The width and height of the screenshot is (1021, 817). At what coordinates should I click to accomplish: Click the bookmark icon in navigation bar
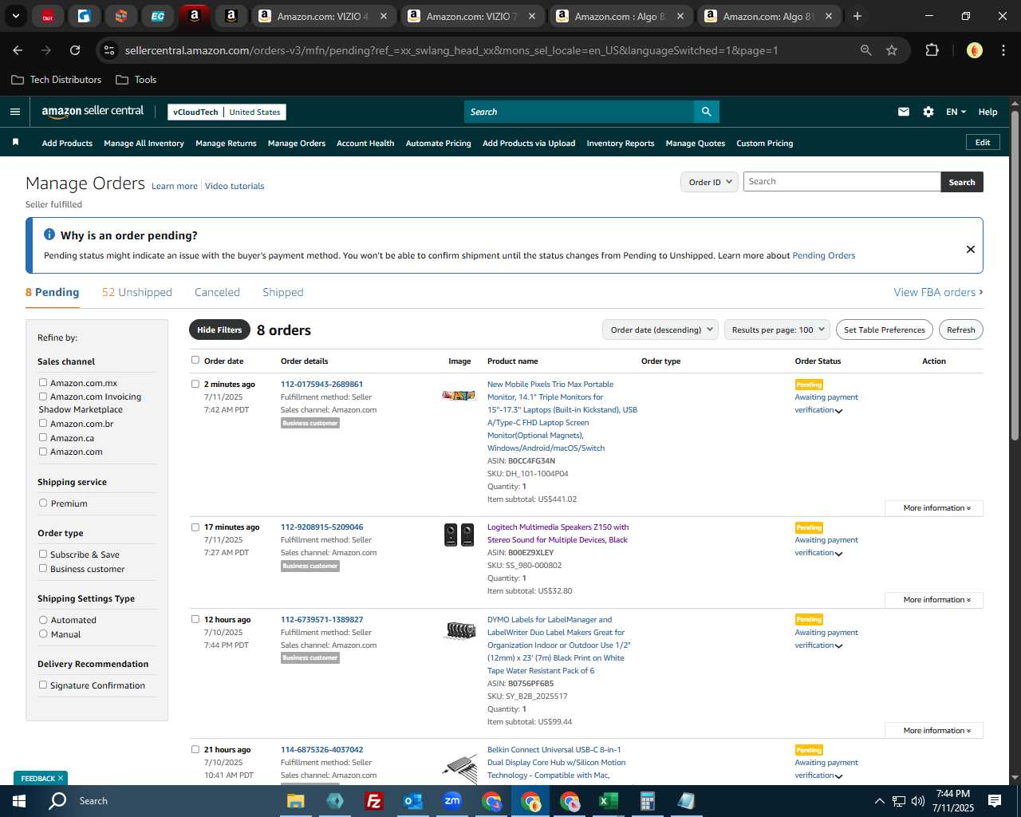15,143
